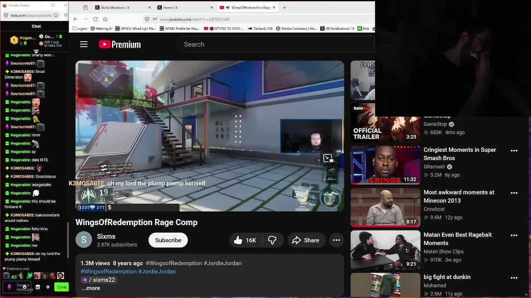531x298 pixels.
Task: Click first #WingsofRedemption hashtag beside 8 years ago
Action: point(174,263)
